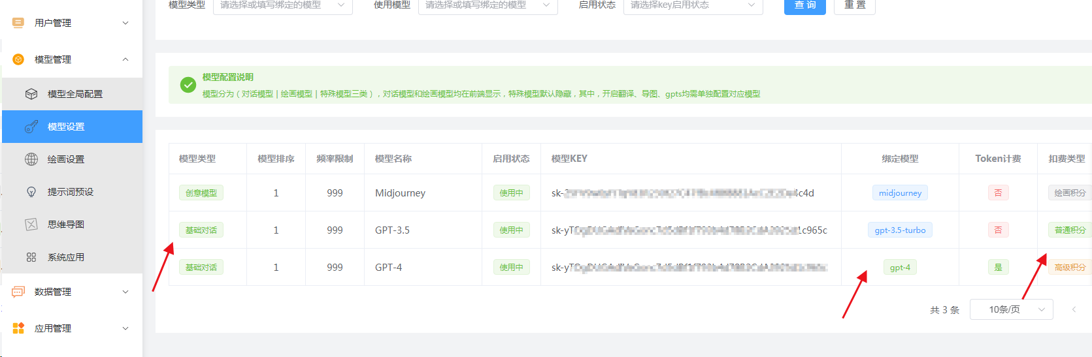Click the green check icon in 模型配置说明
Screen dimensions: 1092x357
188,85
